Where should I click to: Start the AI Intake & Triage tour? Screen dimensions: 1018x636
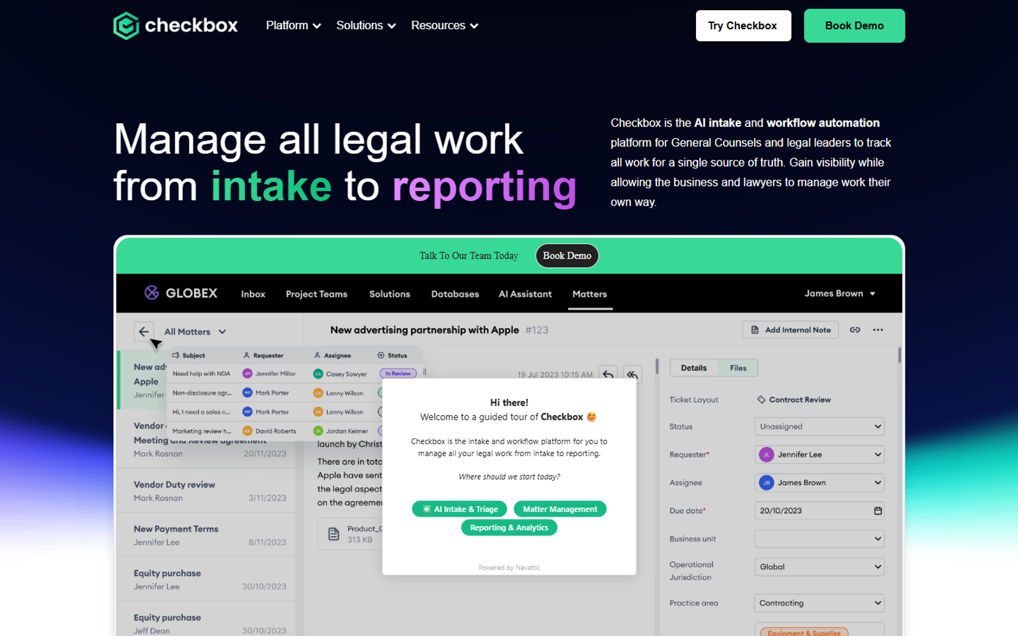tap(459, 509)
